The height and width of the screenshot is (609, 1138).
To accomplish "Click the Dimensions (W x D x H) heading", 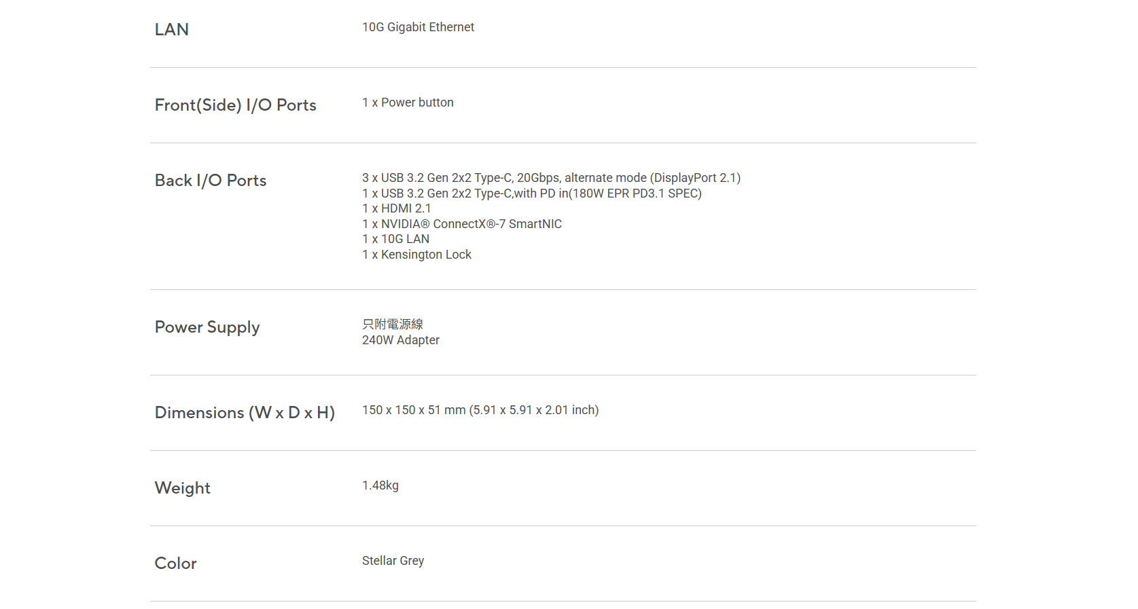I will coord(245,413).
